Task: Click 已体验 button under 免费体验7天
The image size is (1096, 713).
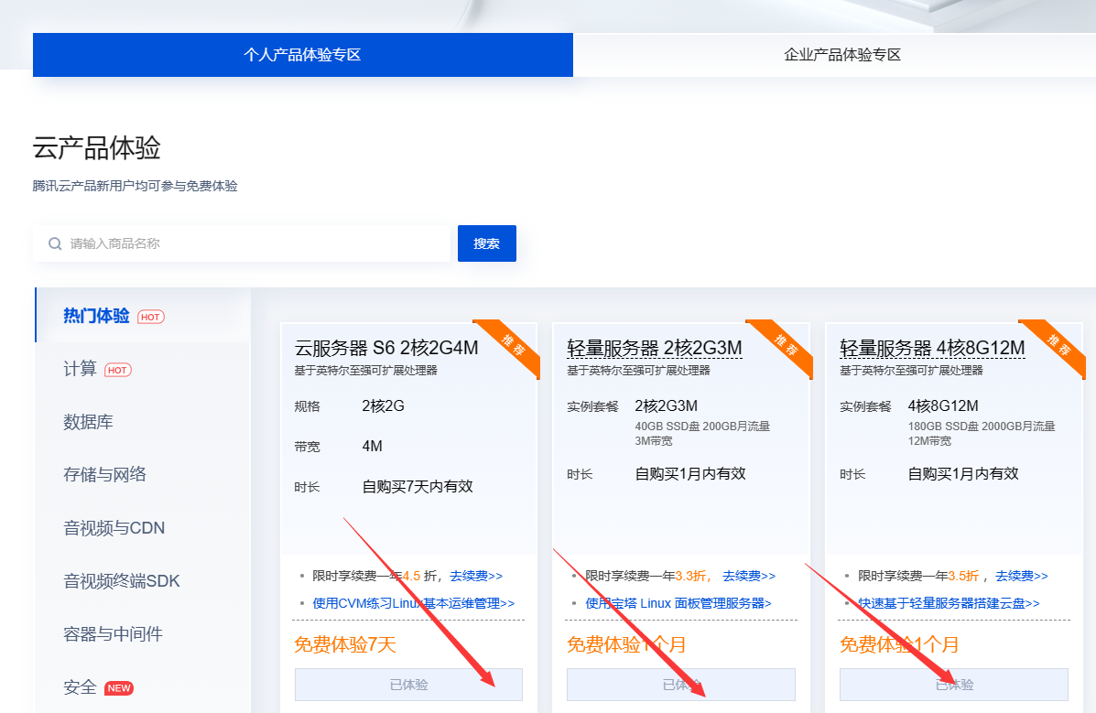Action: click(408, 685)
